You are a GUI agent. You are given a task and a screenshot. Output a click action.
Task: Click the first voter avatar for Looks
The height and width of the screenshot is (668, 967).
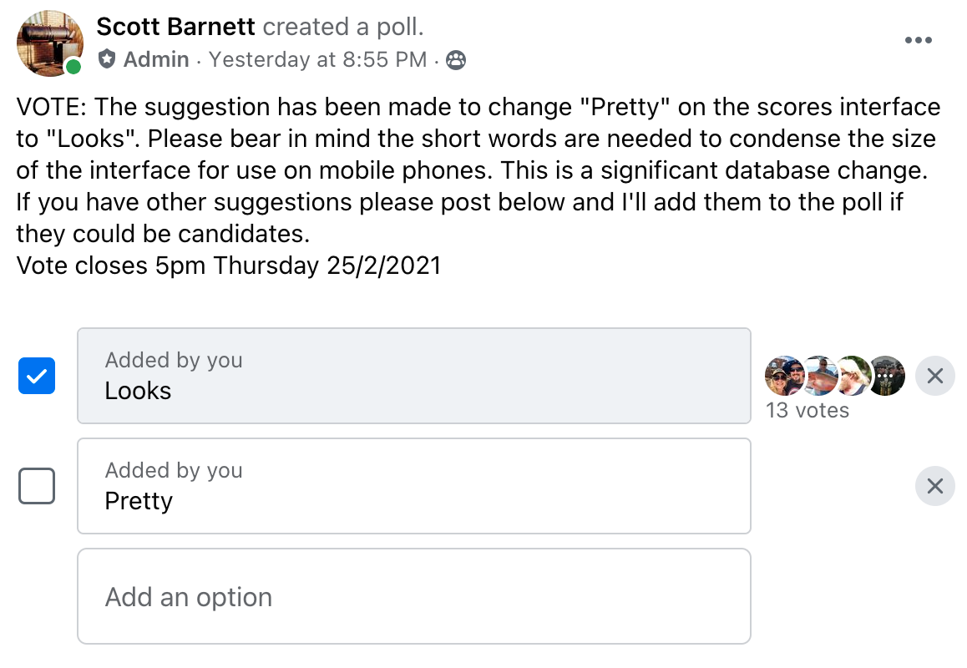[784, 376]
